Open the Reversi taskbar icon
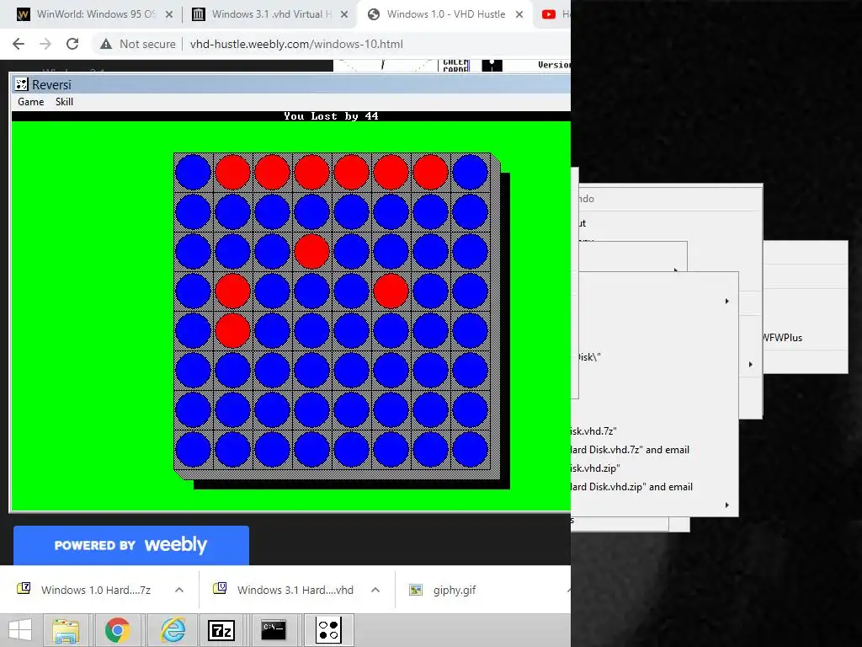Screen dimensions: 862x647 click(329, 630)
